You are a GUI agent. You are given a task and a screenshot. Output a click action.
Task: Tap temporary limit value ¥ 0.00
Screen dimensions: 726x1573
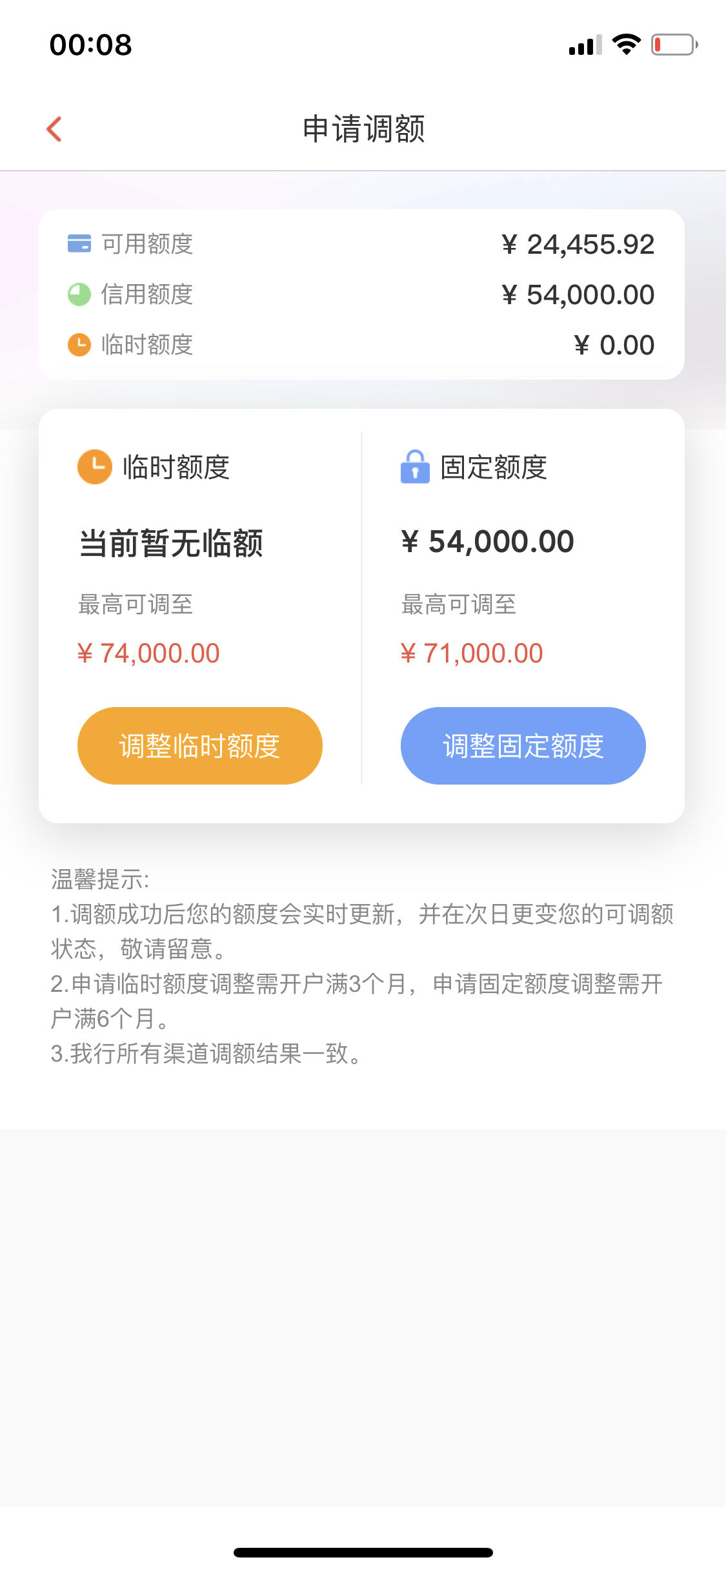(x=614, y=345)
